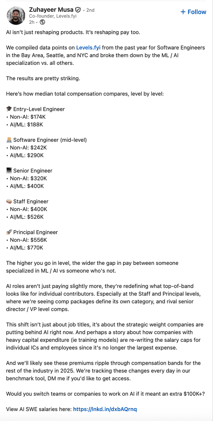Screen dimensions: 213x421
Task: Click the plus sign in Follow
Action: point(183,12)
